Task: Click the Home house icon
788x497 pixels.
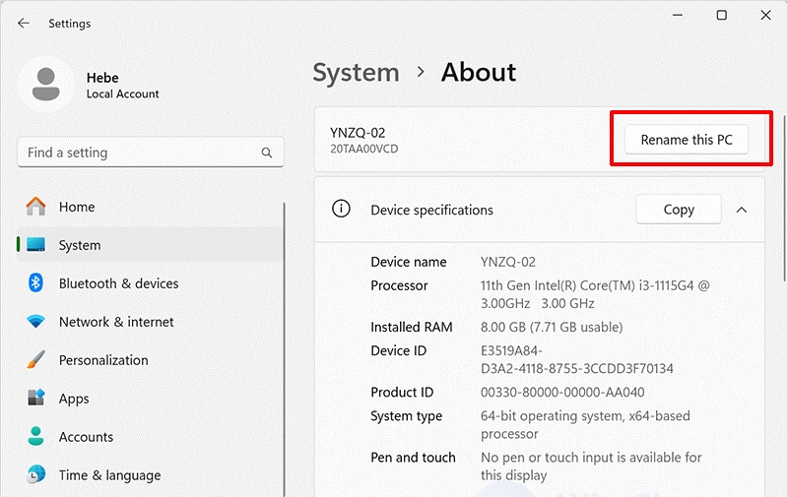Action: [35, 207]
